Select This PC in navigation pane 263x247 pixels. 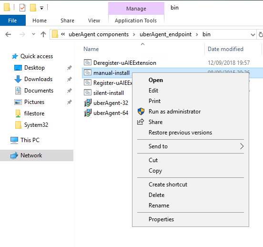30,140
